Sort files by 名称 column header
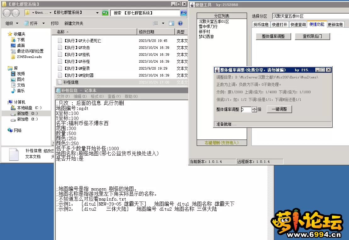This screenshot has width=349, height=240. (94, 32)
